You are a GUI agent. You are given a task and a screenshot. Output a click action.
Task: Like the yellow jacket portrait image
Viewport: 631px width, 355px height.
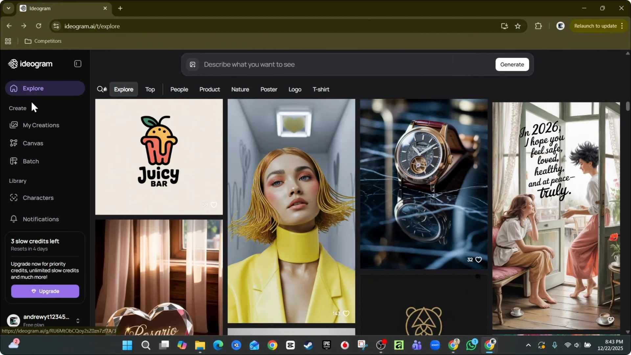tap(346, 313)
